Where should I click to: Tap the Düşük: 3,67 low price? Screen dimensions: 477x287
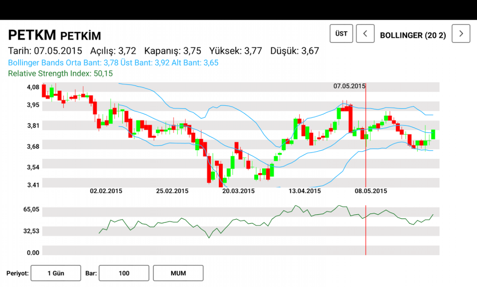(x=295, y=51)
